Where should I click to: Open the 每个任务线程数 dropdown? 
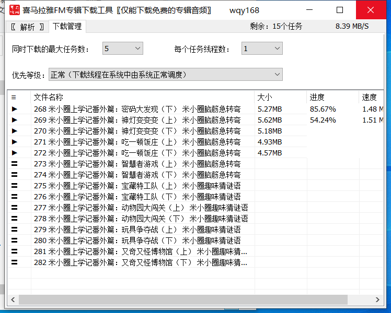click(262, 49)
